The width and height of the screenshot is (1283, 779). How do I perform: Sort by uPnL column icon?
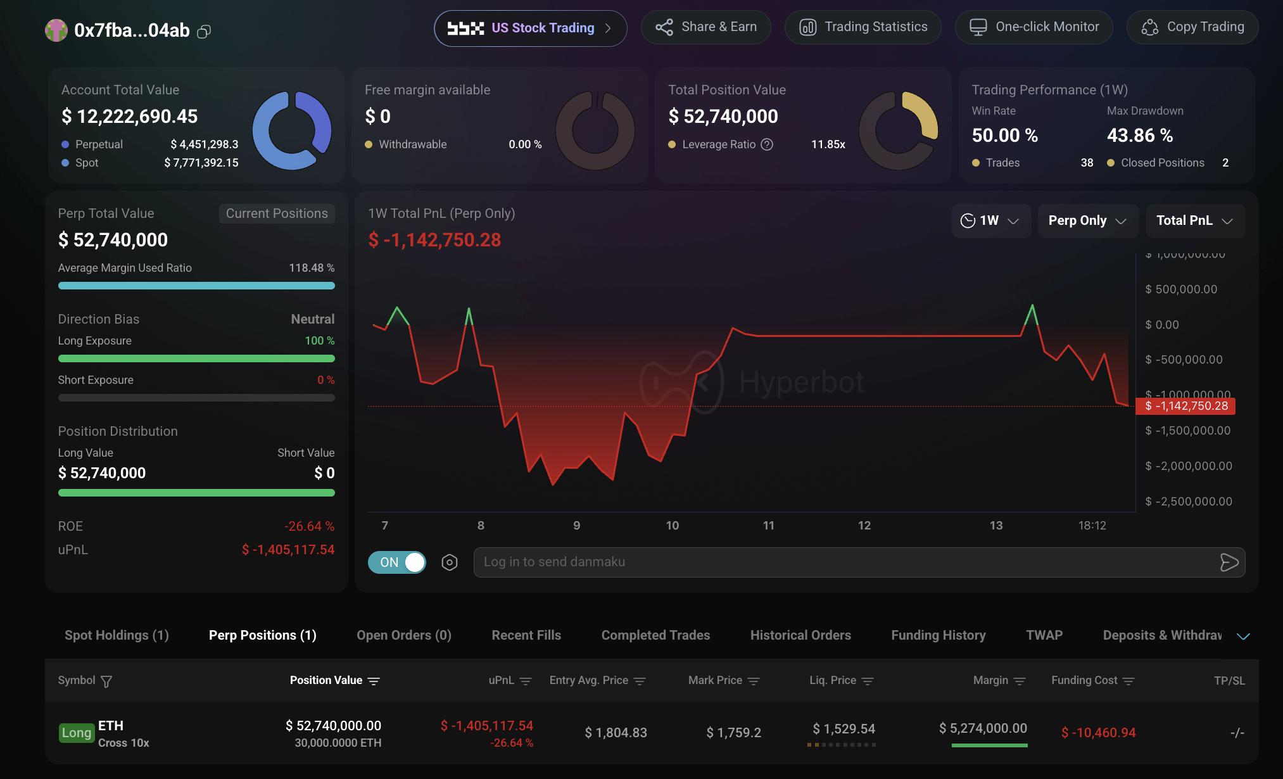pos(526,681)
